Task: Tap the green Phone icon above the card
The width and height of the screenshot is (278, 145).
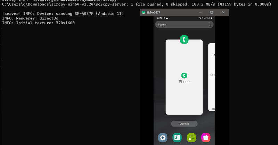Action: pyautogui.click(x=184, y=39)
